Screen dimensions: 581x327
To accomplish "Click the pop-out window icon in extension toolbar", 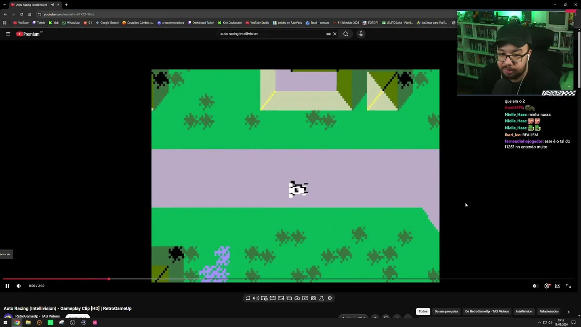I will (289, 298).
